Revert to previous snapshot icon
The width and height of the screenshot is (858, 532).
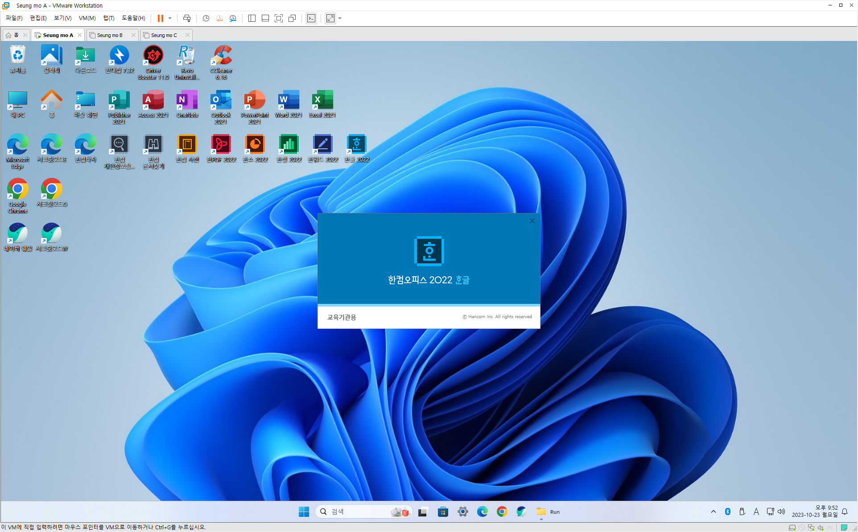[219, 18]
